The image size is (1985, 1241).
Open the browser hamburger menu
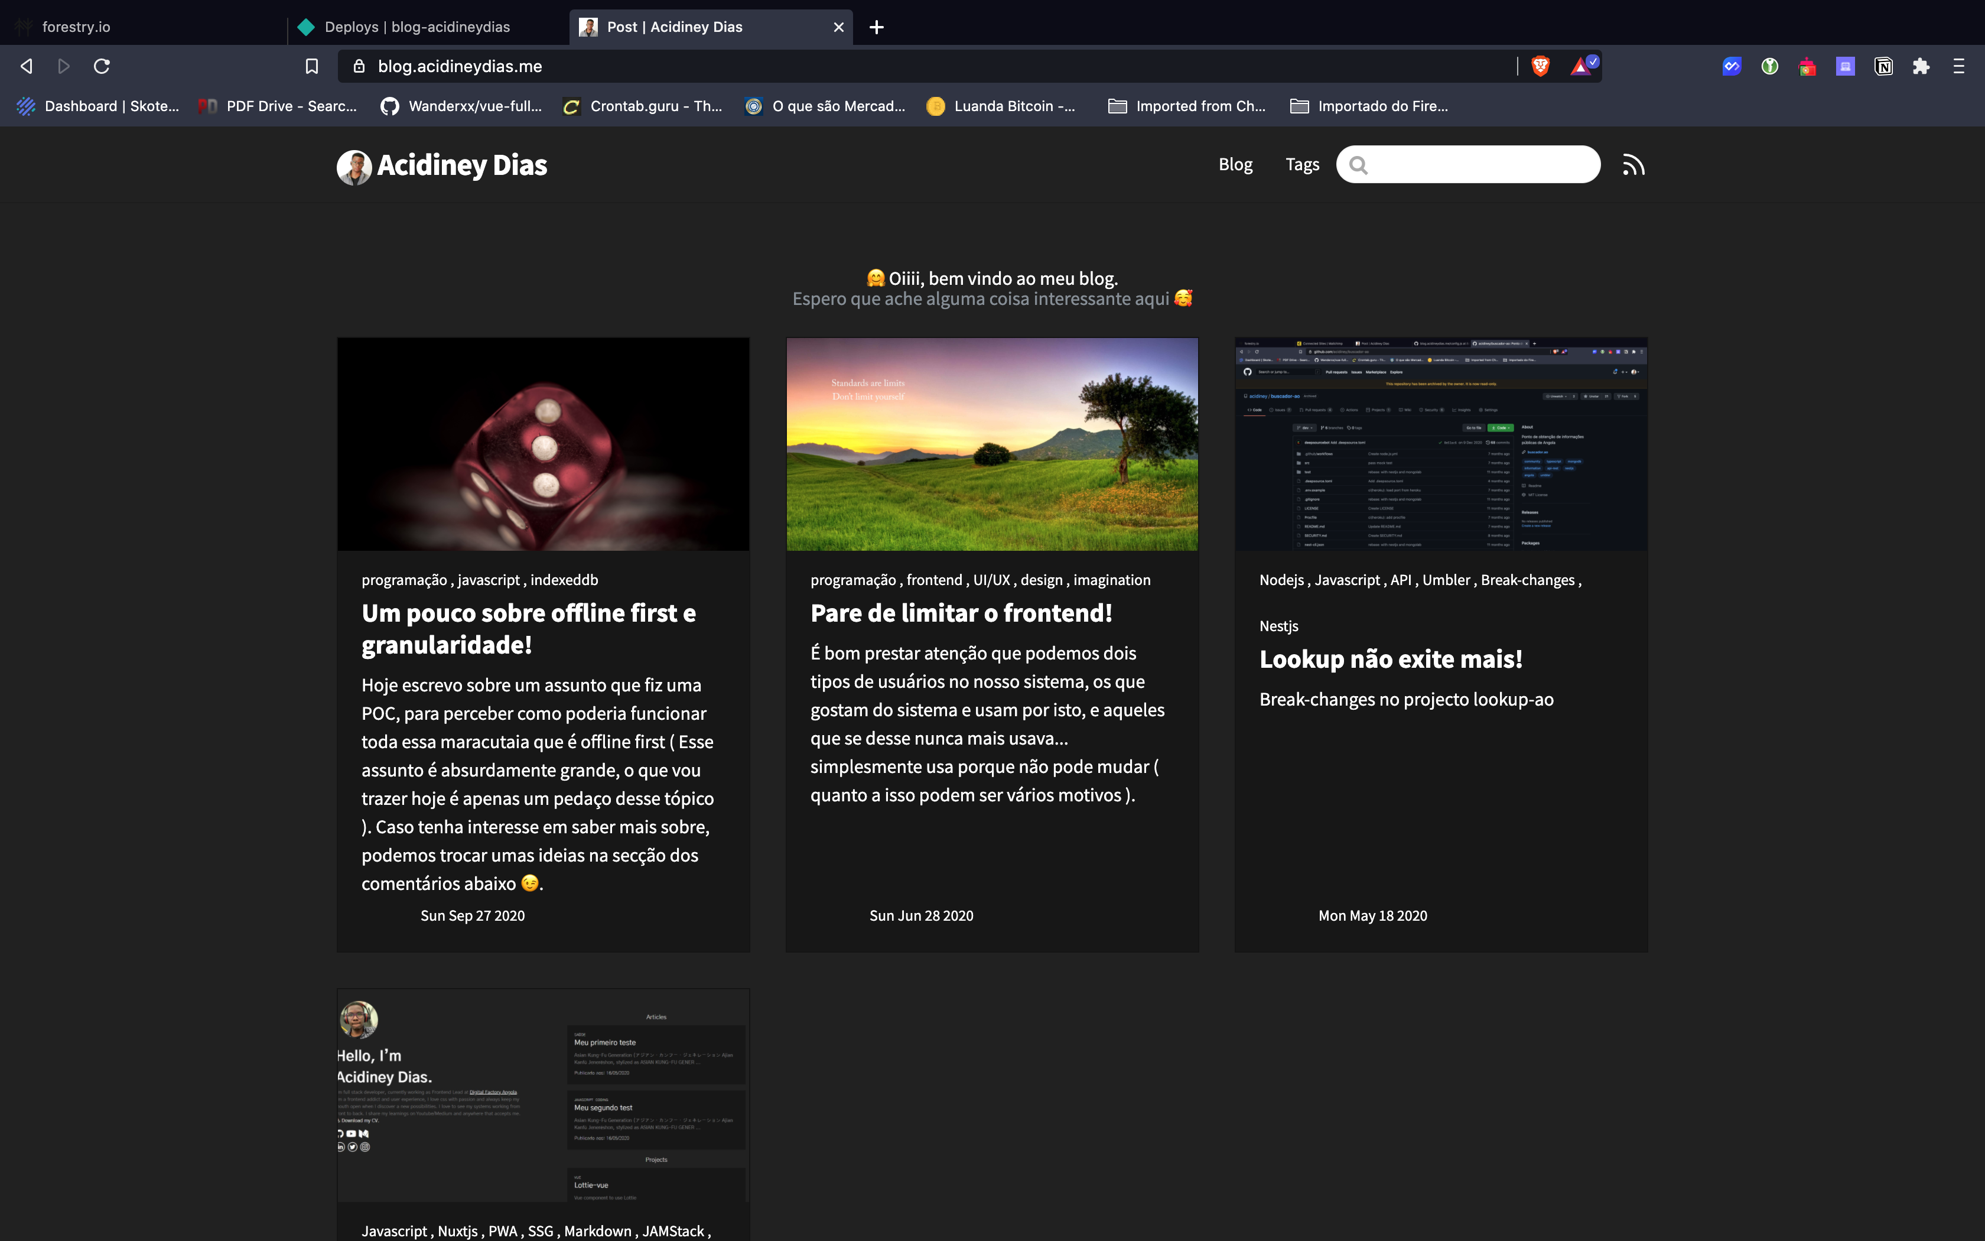click(x=1959, y=66)
